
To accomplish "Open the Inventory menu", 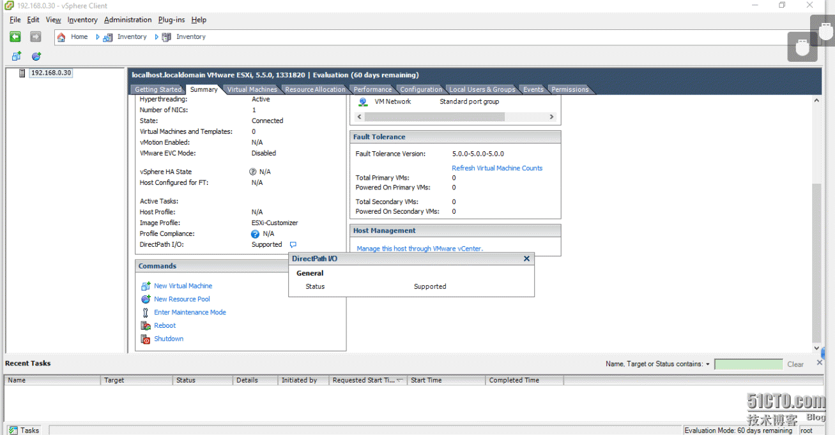I will click(82, 20).
